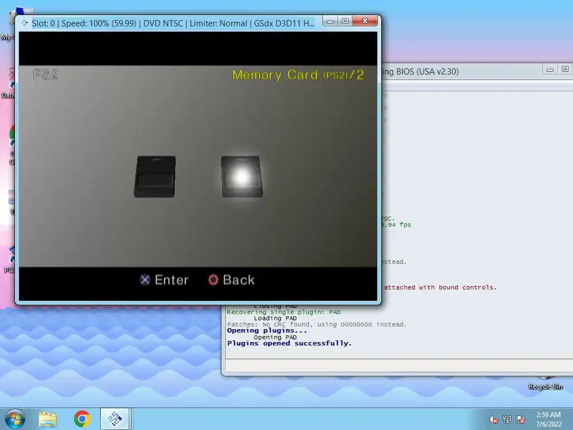
Task: Open the Windows Start menu orb
Action: pyautogui.click(x=15, y=419)
